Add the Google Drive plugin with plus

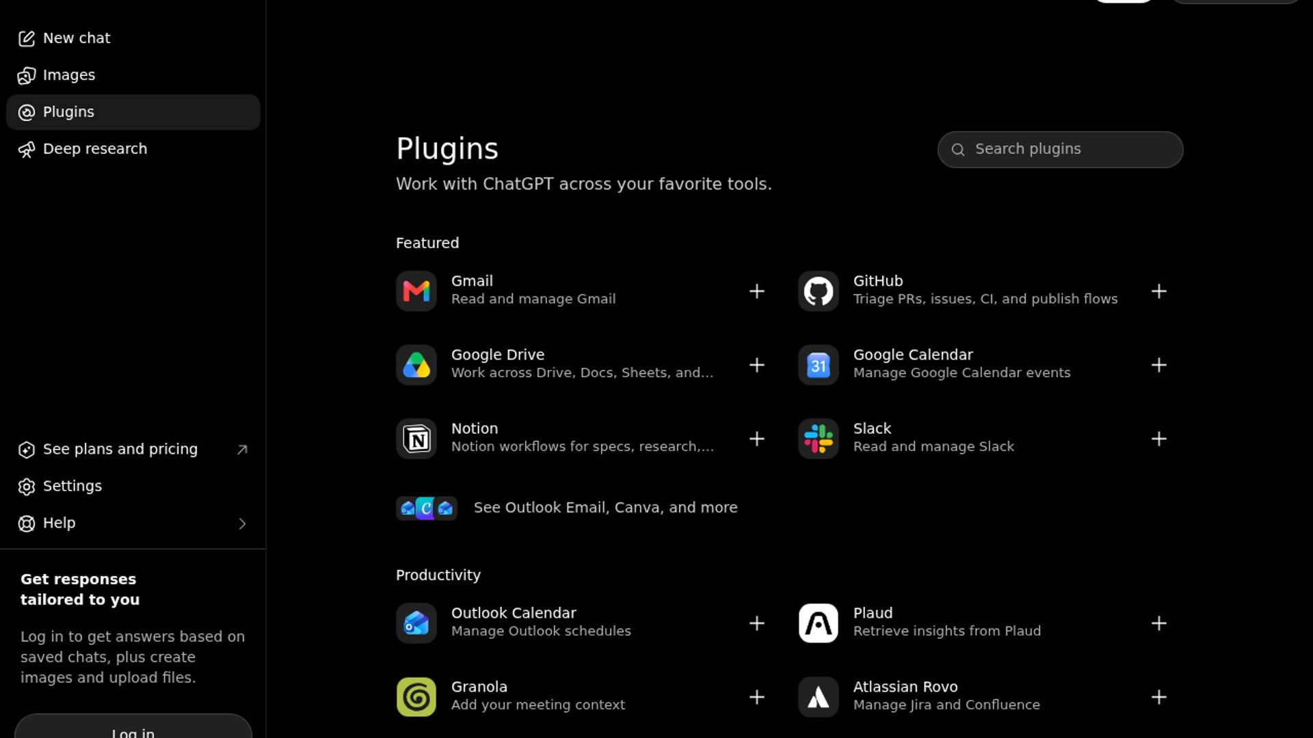pos(757,365)
